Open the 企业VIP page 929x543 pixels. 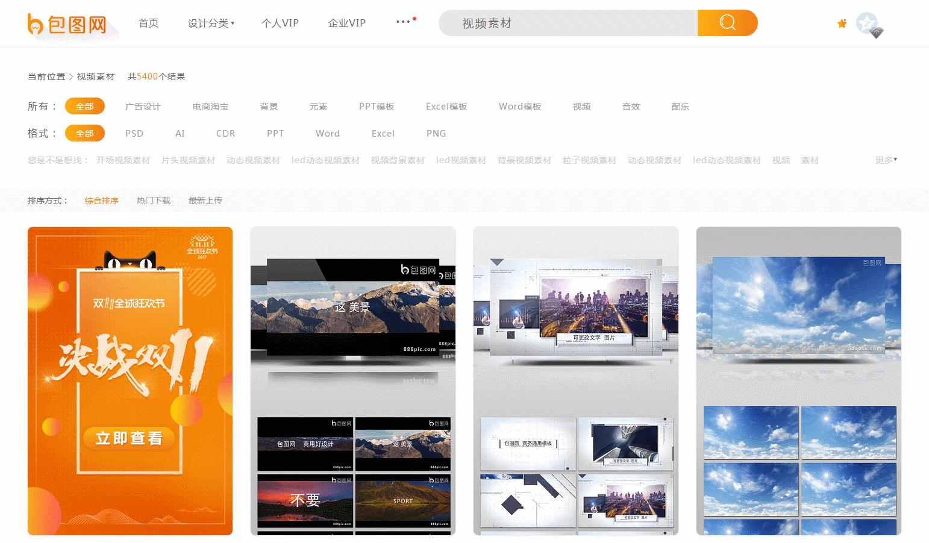347,23
